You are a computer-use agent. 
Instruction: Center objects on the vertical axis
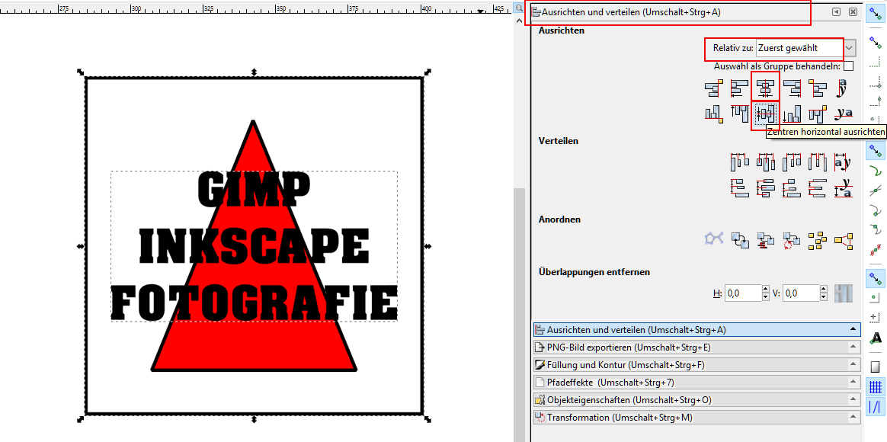coord(765,89)
